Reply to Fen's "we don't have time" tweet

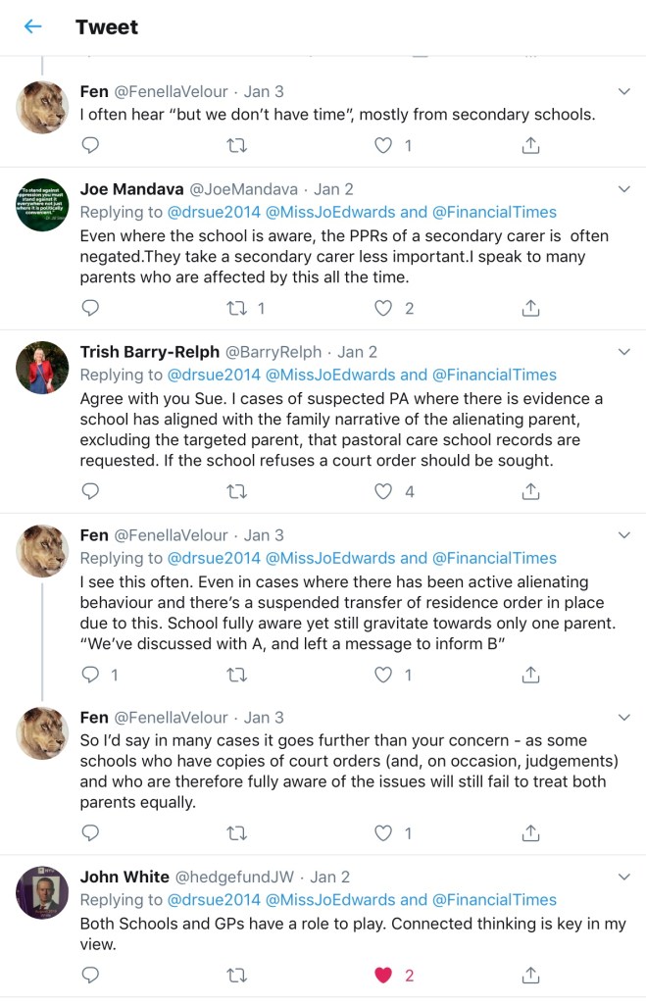click(x=90, y=145)
